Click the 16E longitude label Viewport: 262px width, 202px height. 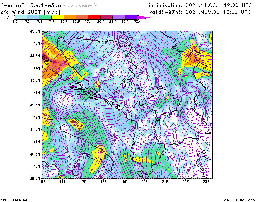pos(63,182)
